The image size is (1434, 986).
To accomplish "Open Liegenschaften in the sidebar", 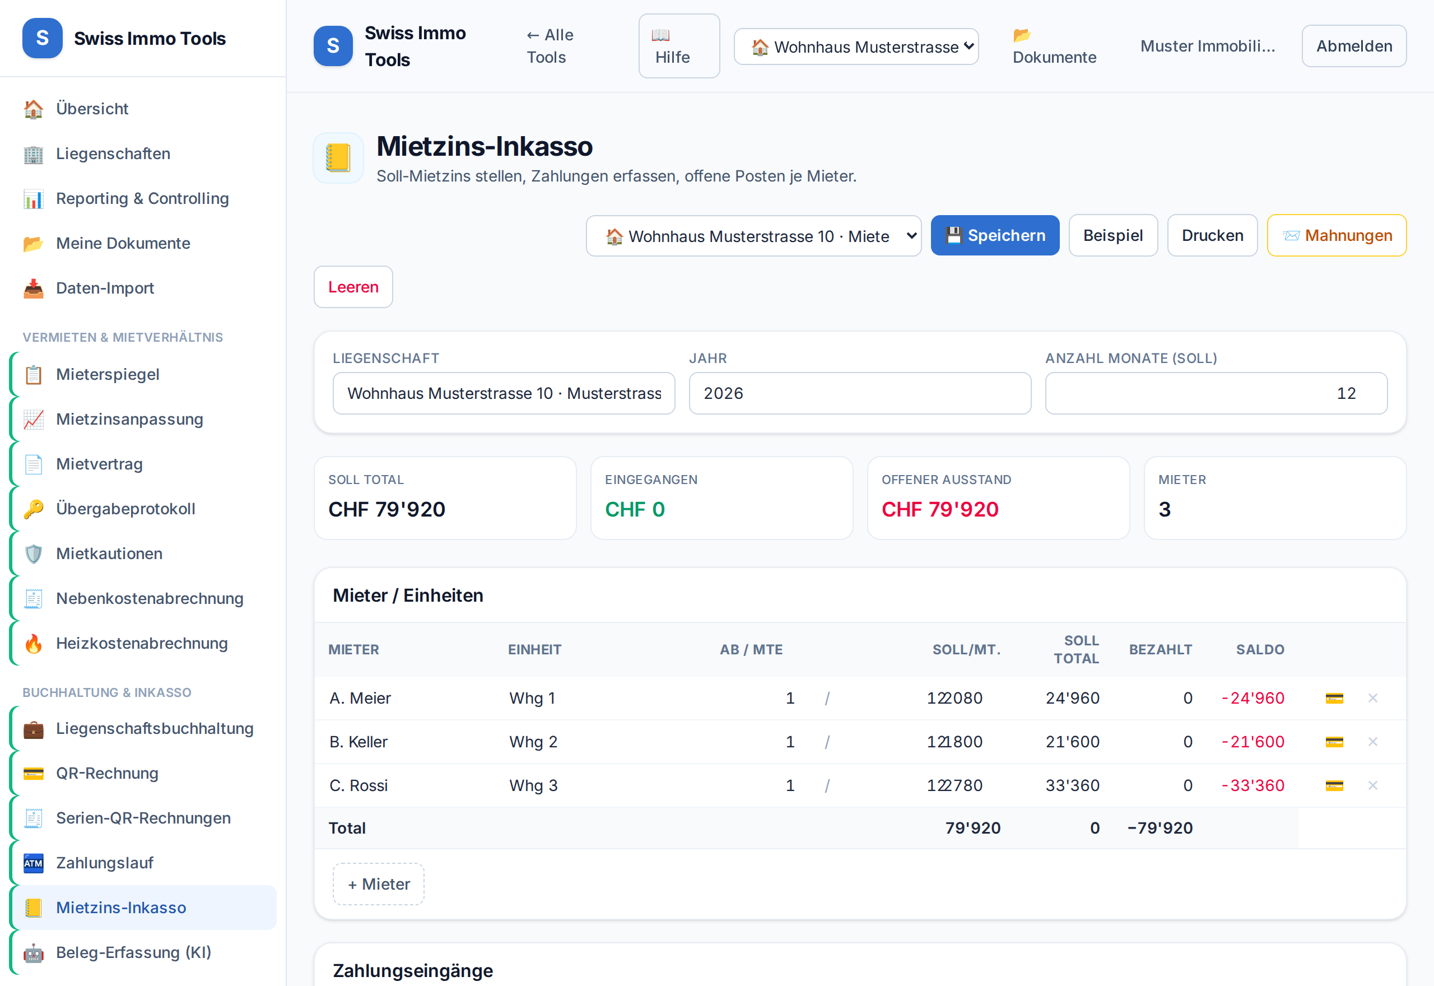I will point(143,153).
